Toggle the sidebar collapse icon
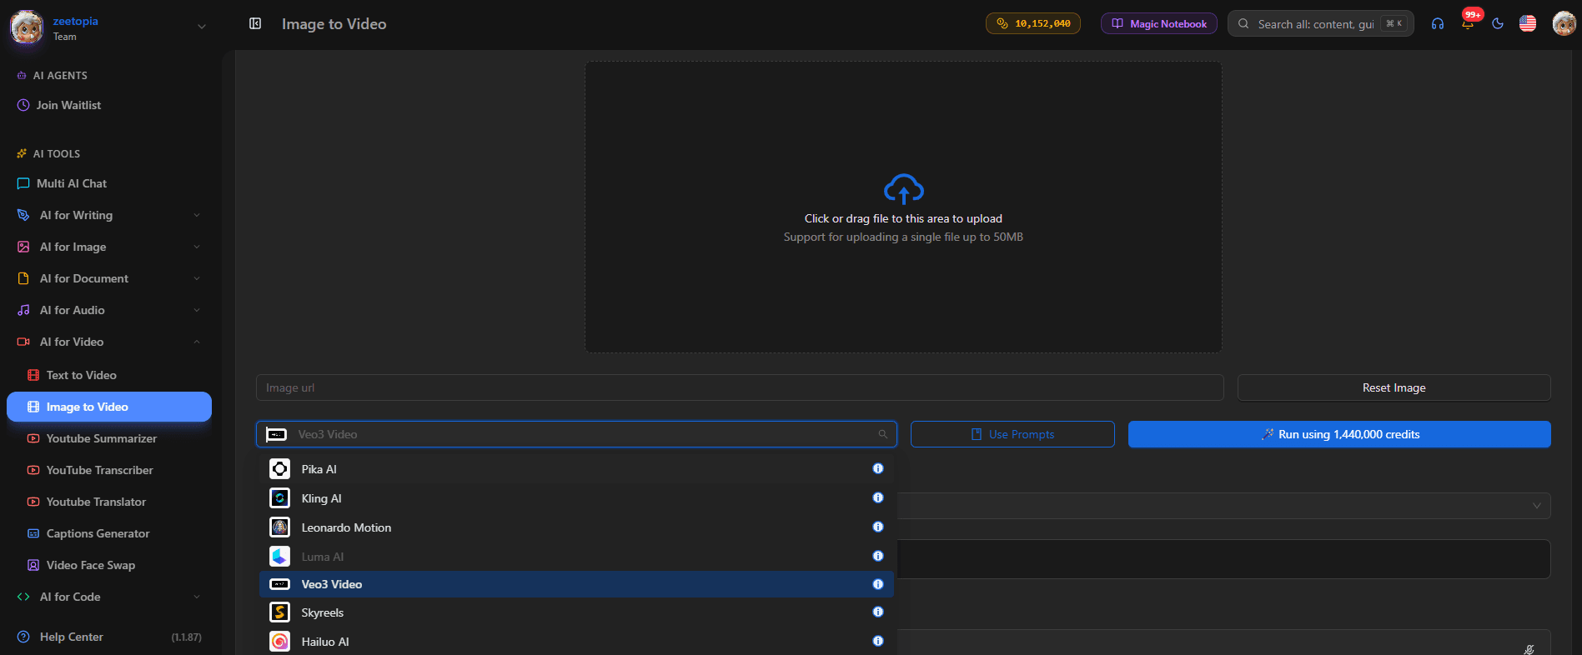This screenshot has width=1582, height=655. pyautogui.click(x=255, y=23)
